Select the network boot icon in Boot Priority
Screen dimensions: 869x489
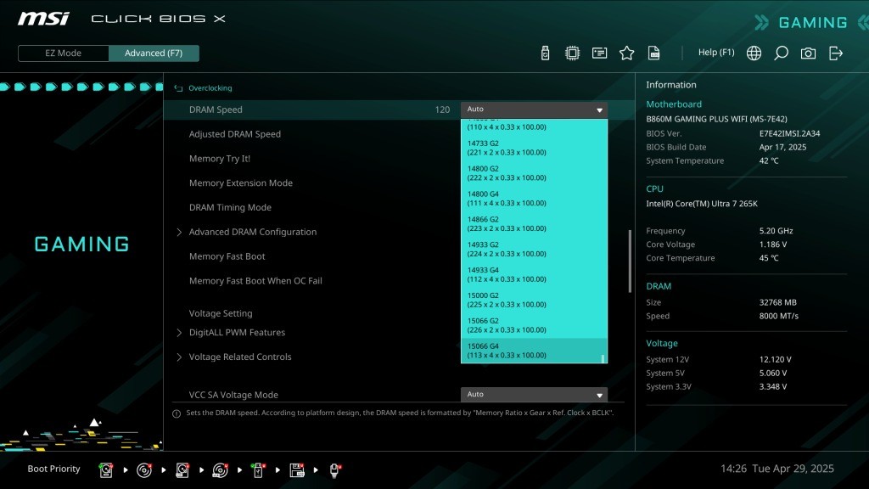click(335, 469)
